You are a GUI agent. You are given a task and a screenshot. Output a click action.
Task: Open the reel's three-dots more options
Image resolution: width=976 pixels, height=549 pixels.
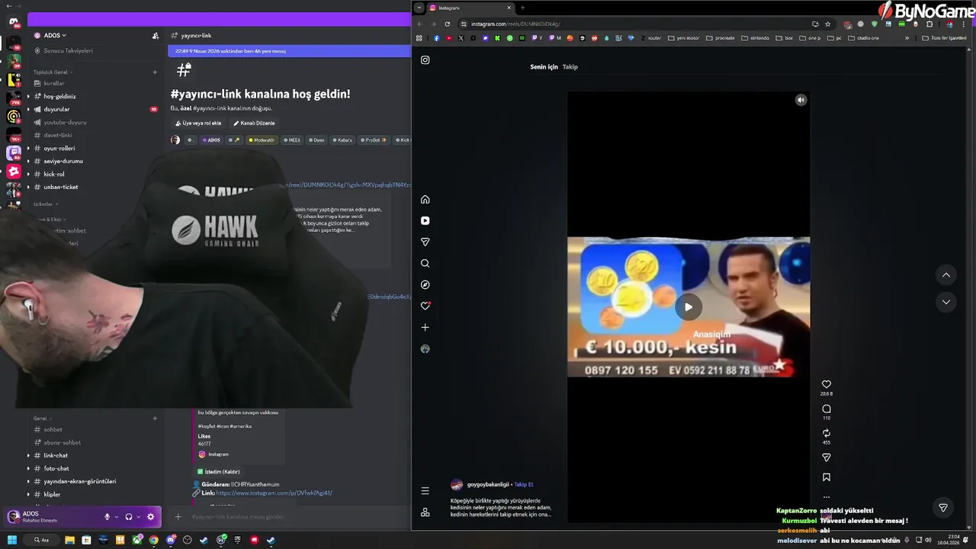(826, 497)
